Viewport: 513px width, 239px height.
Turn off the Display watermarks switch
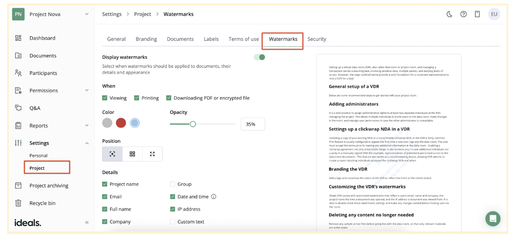point(259,57)
